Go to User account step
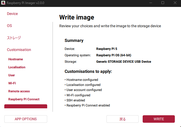Image resolution: width=181 pixels, height=127 pixels. 12,75
